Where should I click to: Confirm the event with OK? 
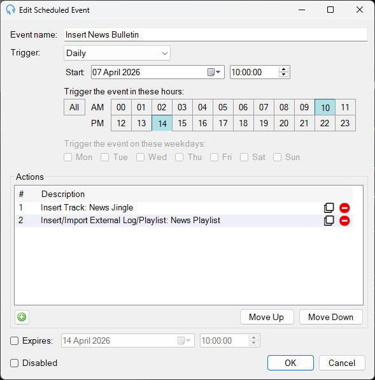coord(290,363)
